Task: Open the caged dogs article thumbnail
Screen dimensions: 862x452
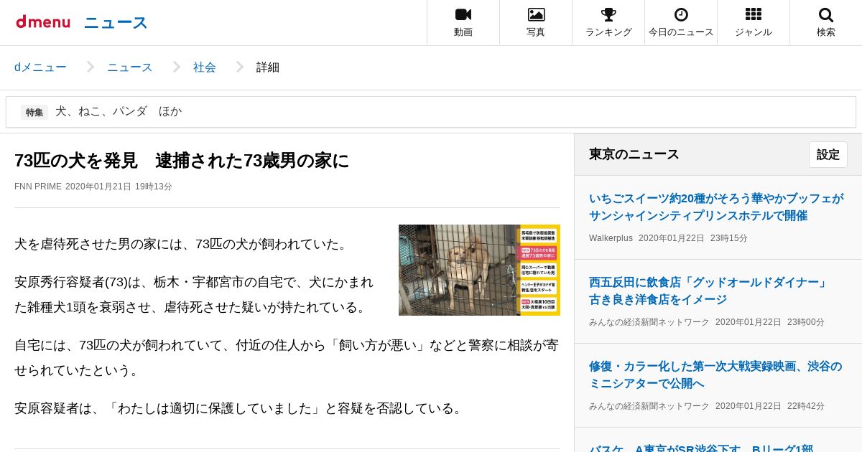Action: pos(479,270)
